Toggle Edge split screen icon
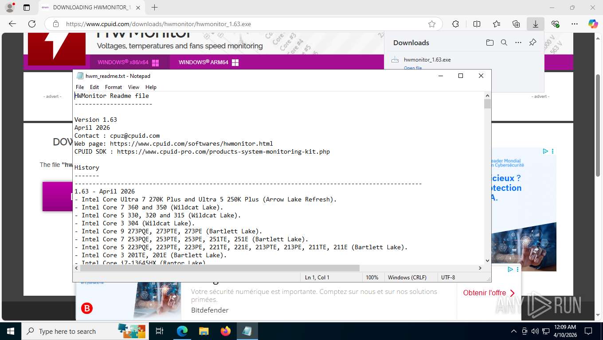 coord(477,24)
